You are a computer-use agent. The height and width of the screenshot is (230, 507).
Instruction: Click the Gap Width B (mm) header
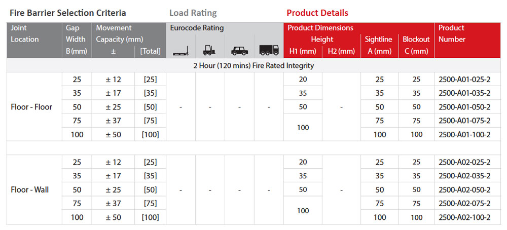(77, 40)
